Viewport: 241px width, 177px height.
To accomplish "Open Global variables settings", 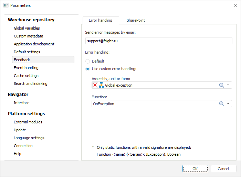I will pyautogui.click(x=27, y=28).
